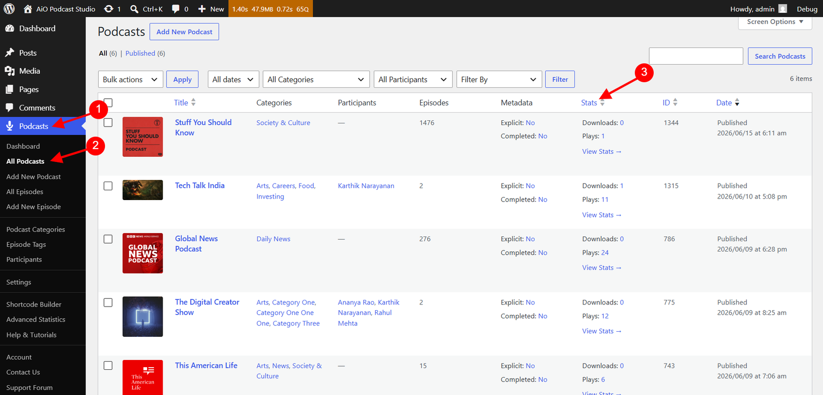Viewport: 823px width, 395px height.
Task: Open Podcast Categories menu item
Action: [35, 229]
